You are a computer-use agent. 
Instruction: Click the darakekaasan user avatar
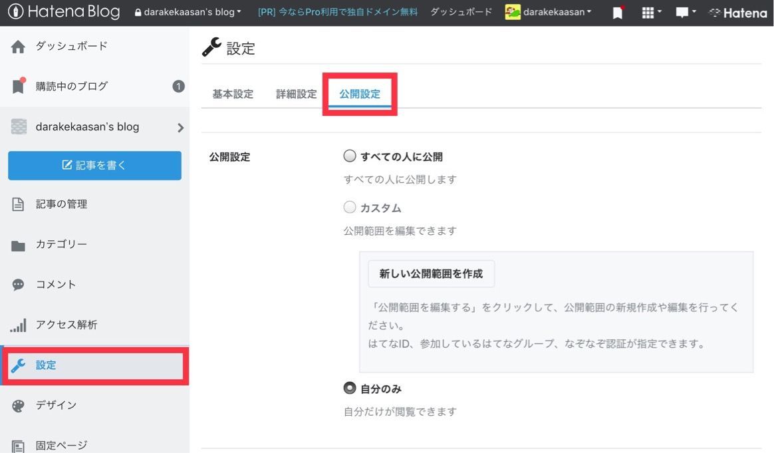513,13
